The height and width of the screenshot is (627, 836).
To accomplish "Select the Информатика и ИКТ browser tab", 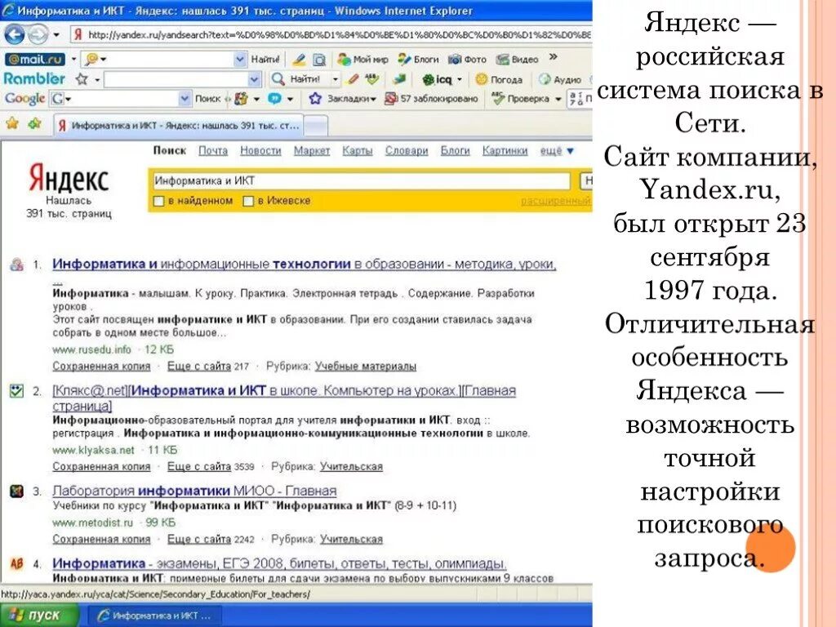I will click(179, 126).
